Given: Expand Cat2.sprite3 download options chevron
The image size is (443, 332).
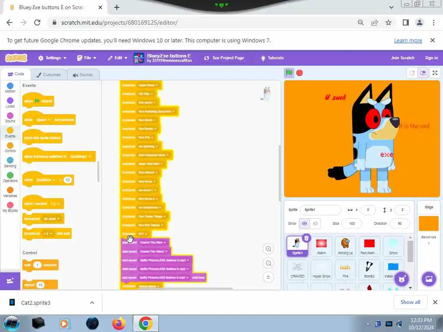Looking at the screenshot, I should 92,303.
